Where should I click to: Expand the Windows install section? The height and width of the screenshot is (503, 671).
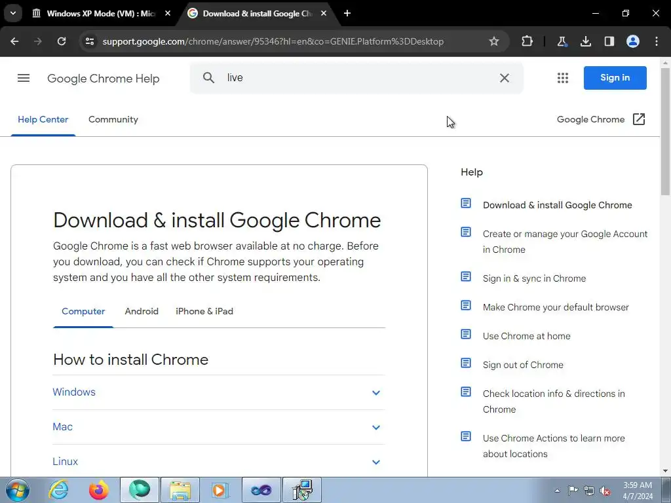coord(218,392)
